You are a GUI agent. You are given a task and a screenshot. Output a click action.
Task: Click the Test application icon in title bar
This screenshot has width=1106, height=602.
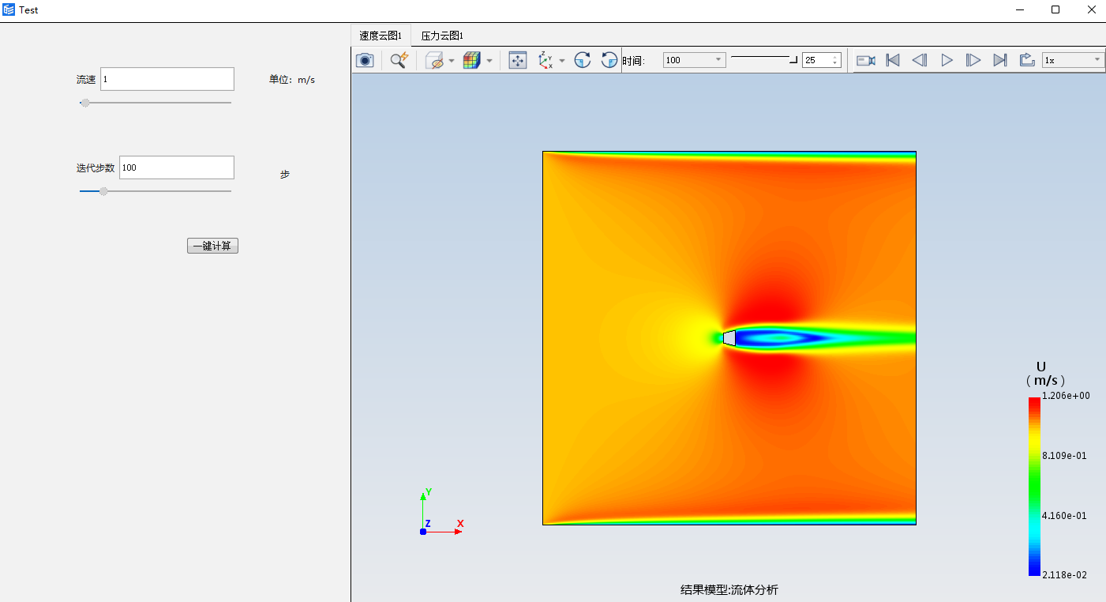[9, 10]
